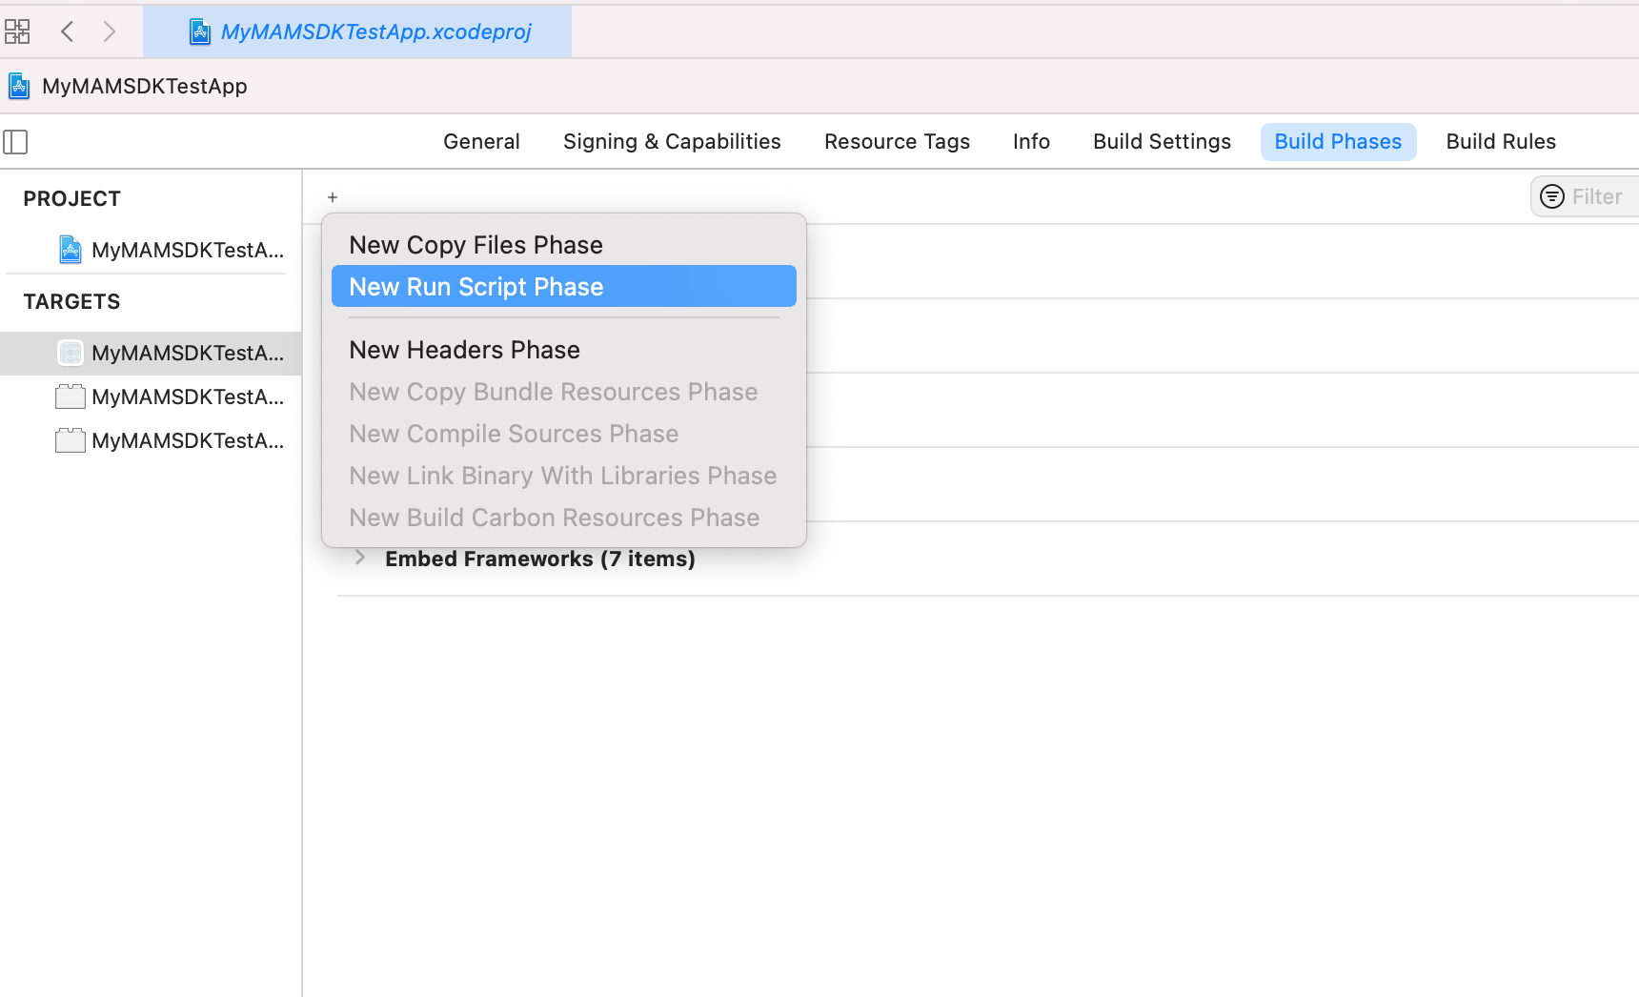Open the General tab
1639x997 pixels.
[x=481, y=142]
